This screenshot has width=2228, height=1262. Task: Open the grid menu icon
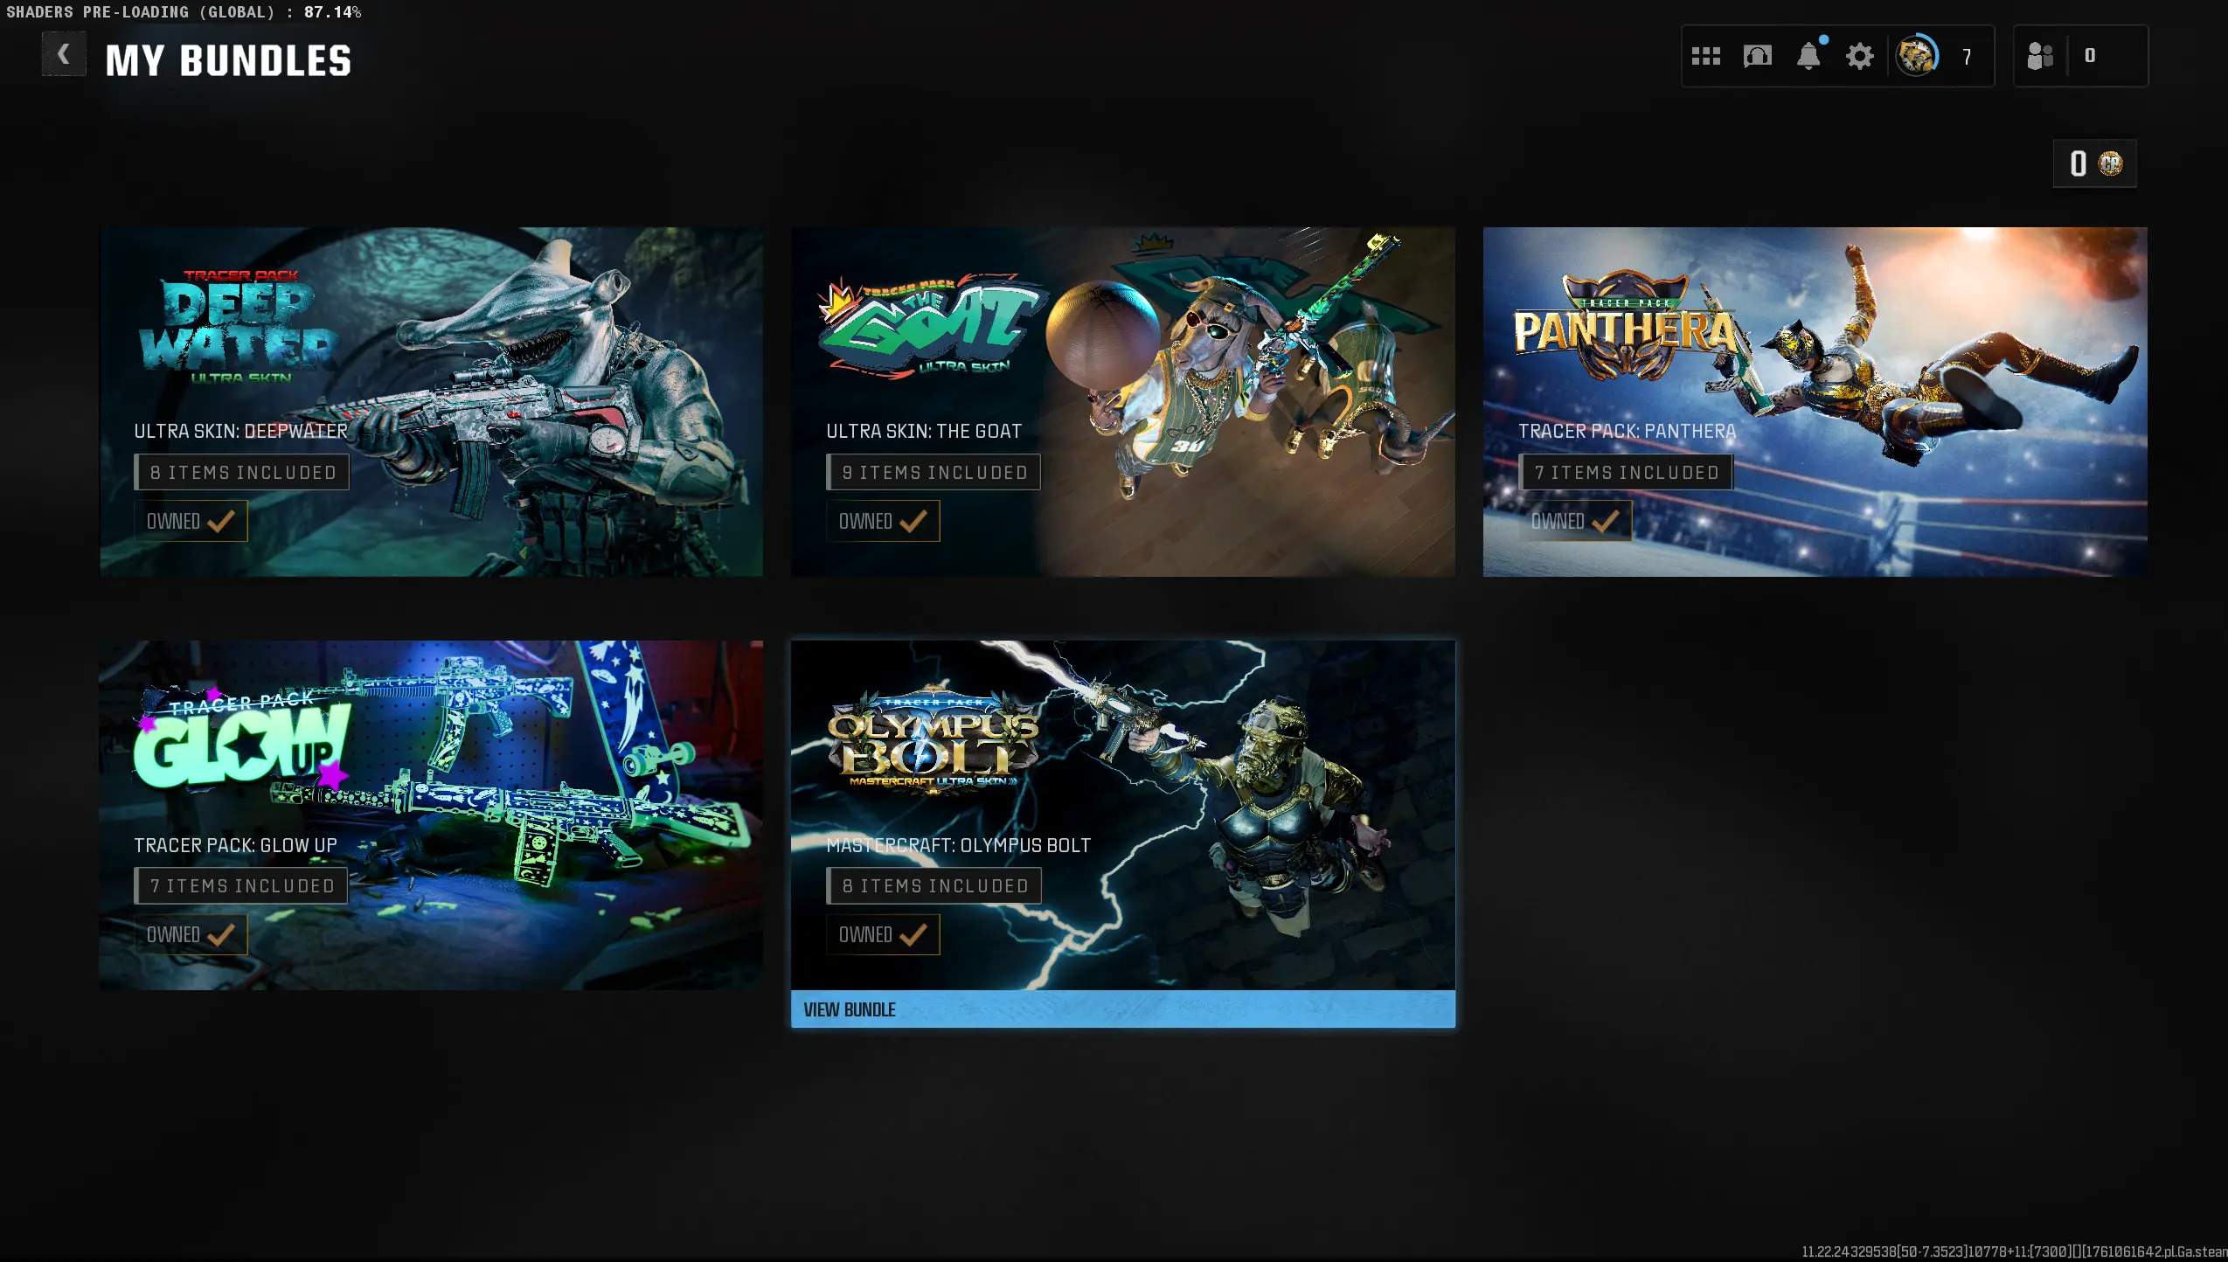(1705, 57)
